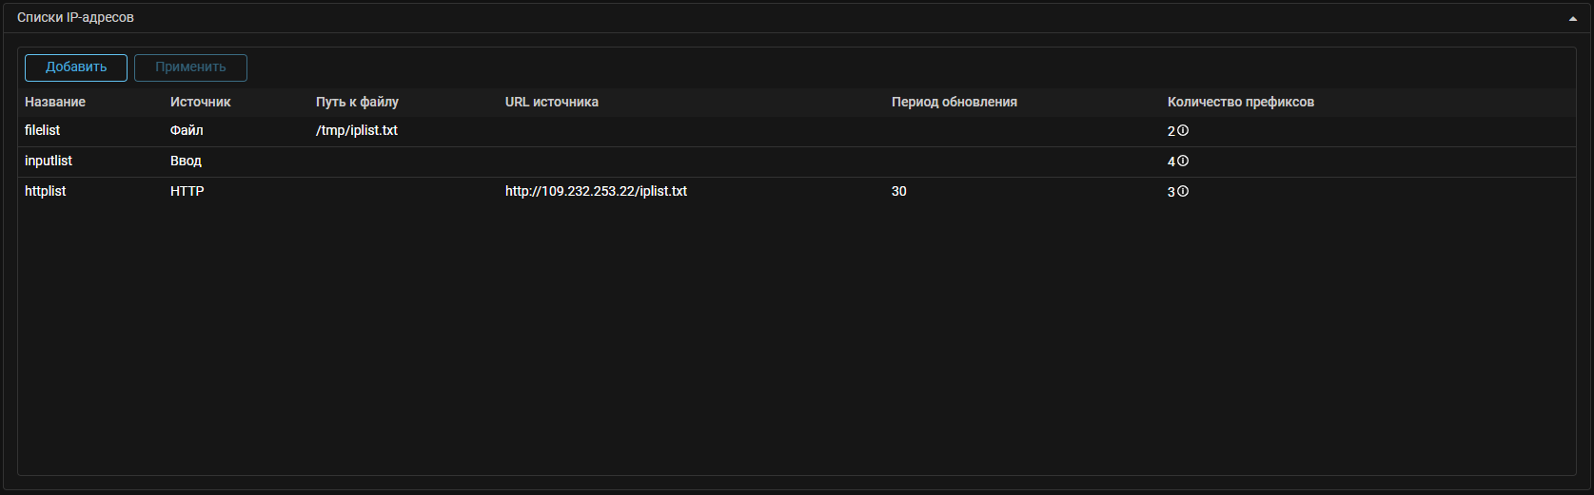Click the info icon for httplist prefixes
The image size is (1594, 495).
click(x=1183, y=192)
